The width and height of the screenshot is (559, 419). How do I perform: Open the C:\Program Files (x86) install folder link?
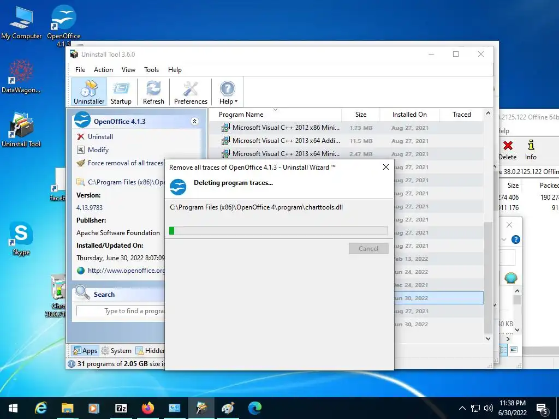121,182
